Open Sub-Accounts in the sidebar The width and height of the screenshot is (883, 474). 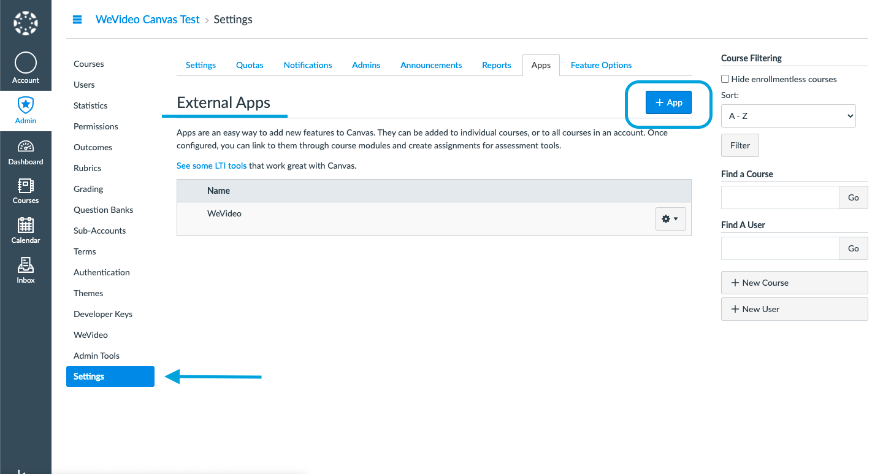click(100, 231)
